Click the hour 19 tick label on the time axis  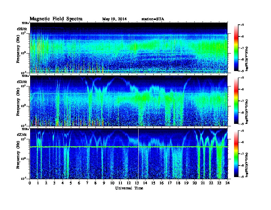tap(186, 183)
